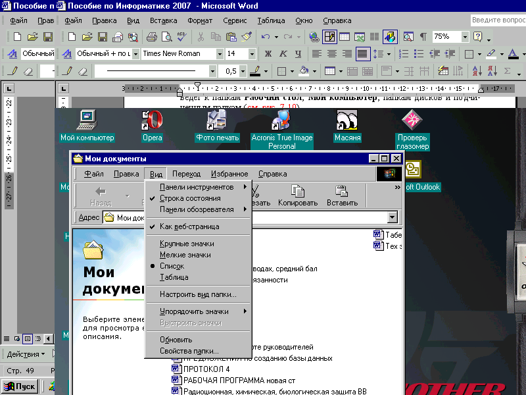
Task: Click the Sort Ascending icon
Action: [x=477, y=71]
